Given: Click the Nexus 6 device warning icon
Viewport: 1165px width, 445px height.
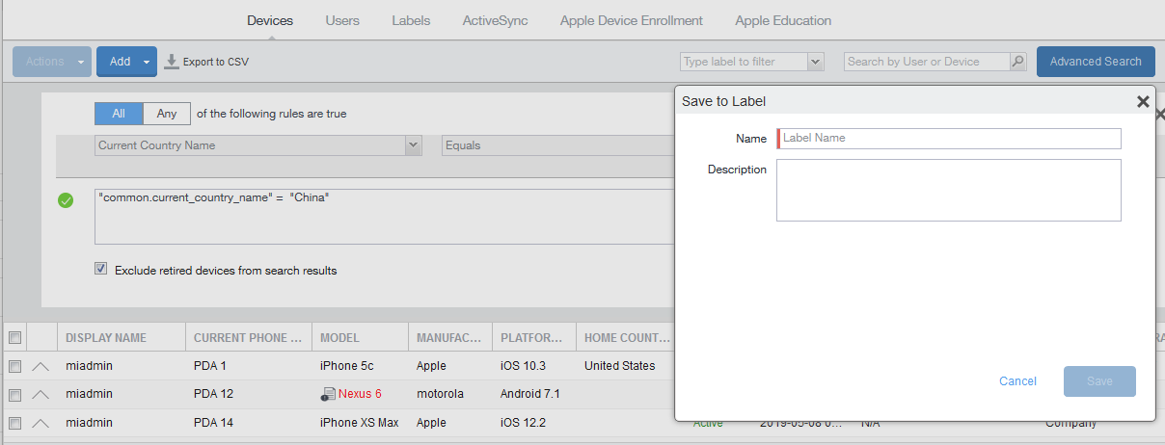Looking at the screenshot, I should pyautogui.click(x=328, y=394).
